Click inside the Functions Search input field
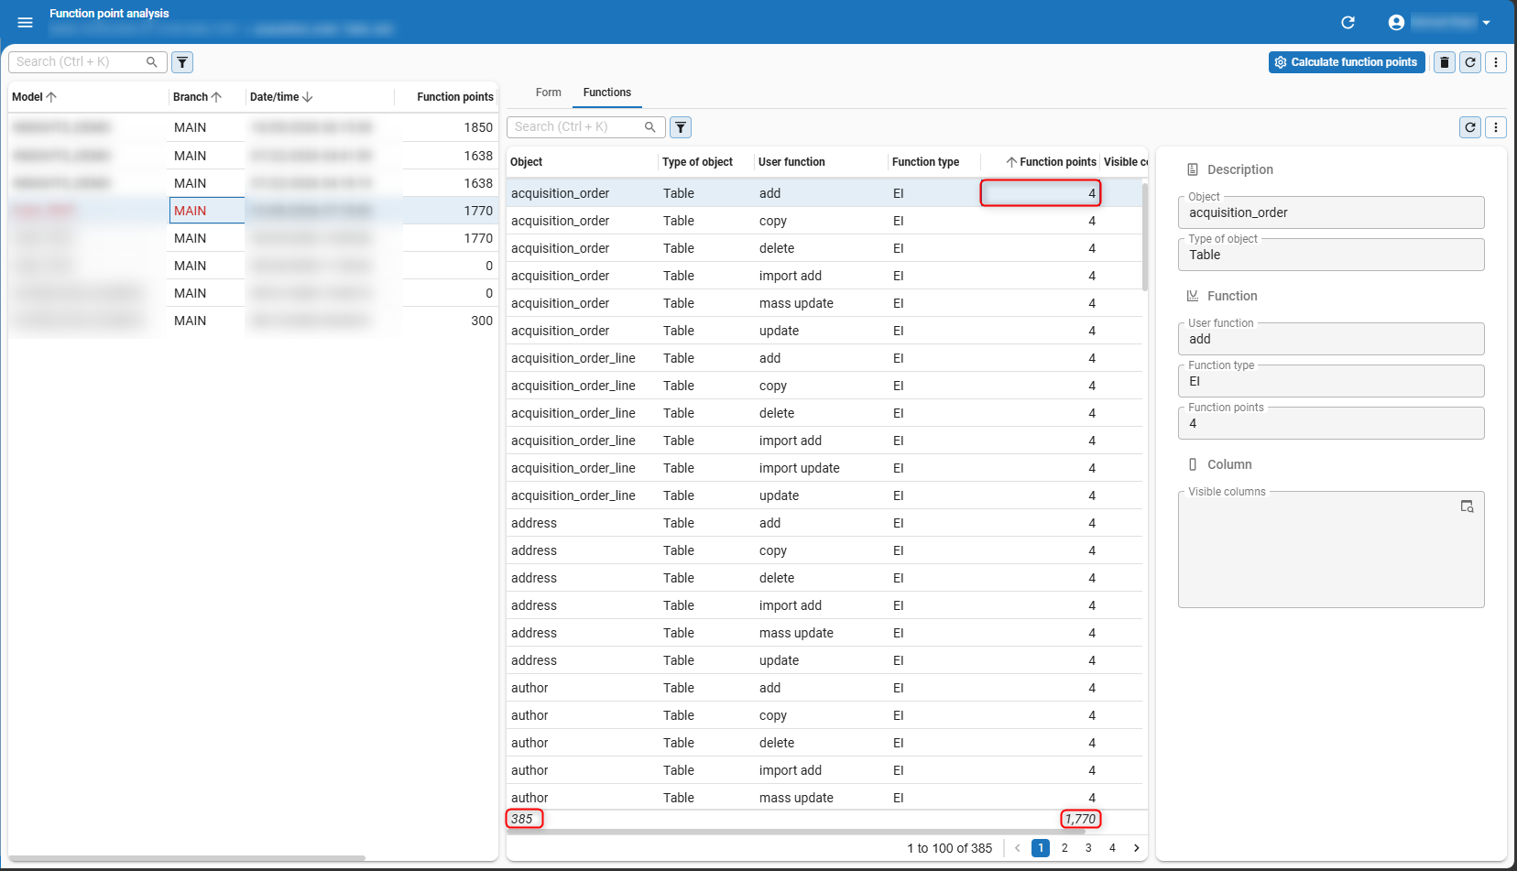 577,127
